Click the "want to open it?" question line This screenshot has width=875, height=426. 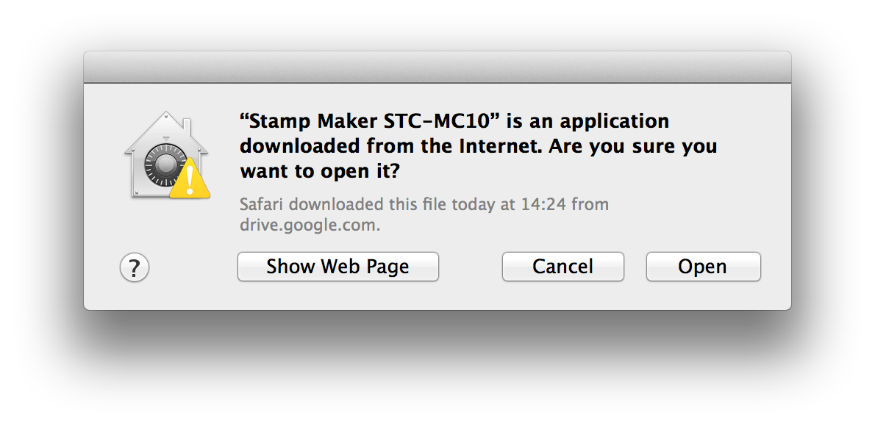tap(320, 171)
